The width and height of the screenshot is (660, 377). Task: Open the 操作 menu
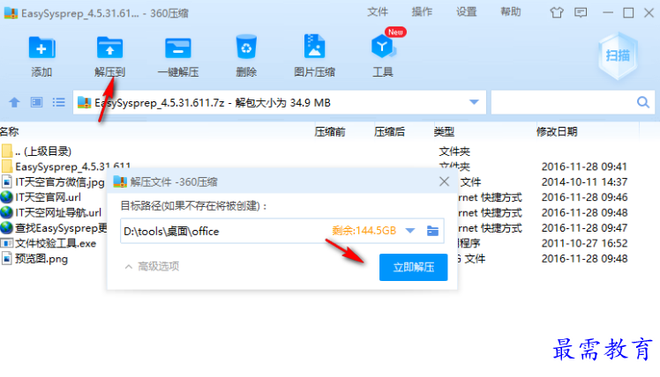point(422,11)
